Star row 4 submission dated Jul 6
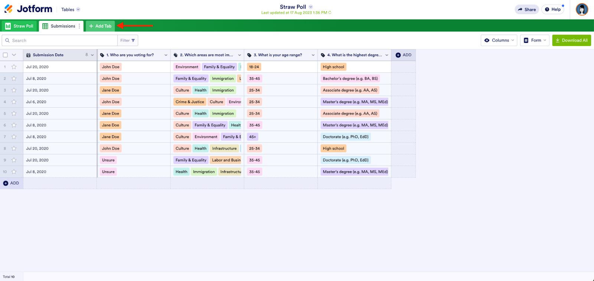Screen dimensions: 594x281 (x=14, y=102)
